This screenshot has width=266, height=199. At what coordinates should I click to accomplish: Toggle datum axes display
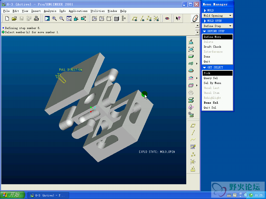[x=142, y=18]
